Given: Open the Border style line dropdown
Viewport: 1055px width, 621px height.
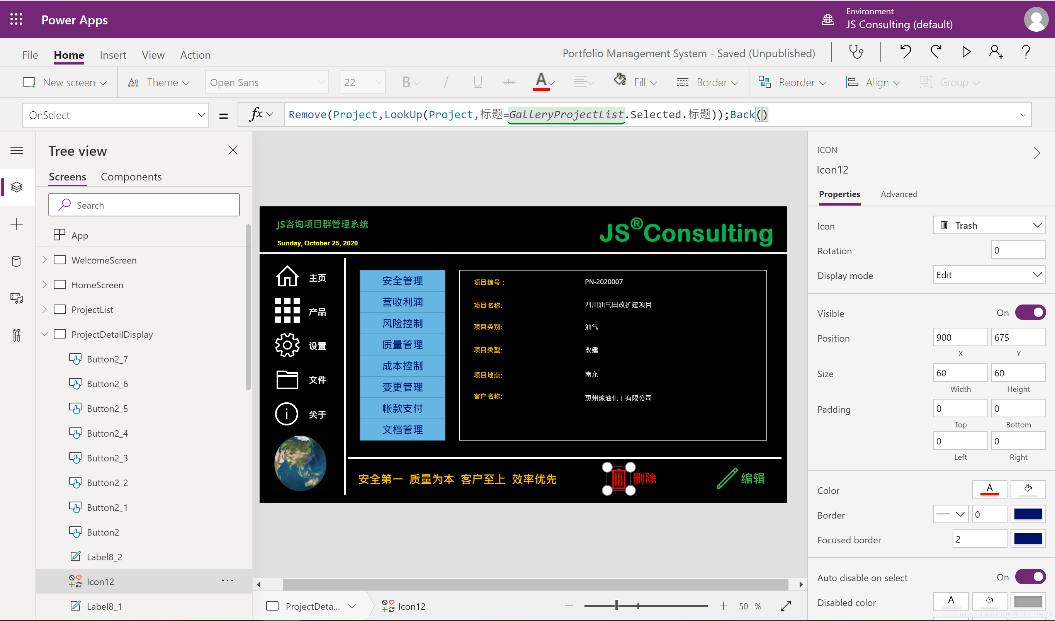Looking at the screenshot, I should [951, 514].
